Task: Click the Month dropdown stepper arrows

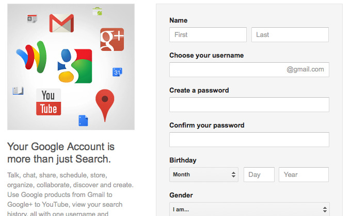Action: (233, 174)
